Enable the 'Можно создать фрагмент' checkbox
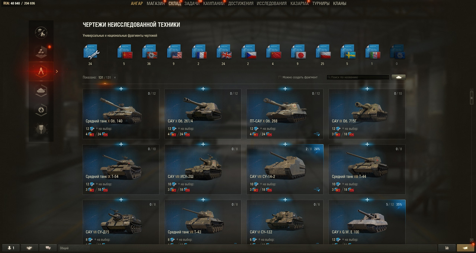 coord(280,77)
